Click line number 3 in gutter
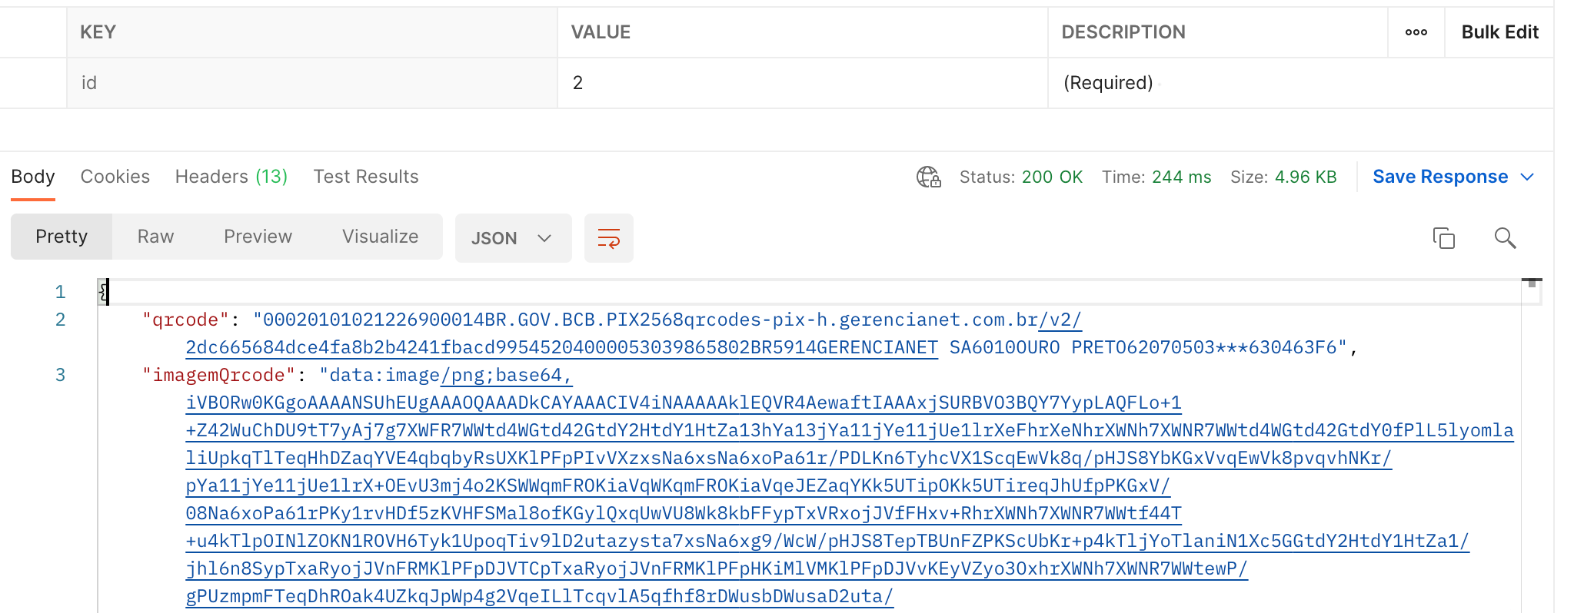The image size is (1584, 613). (60, 375)
